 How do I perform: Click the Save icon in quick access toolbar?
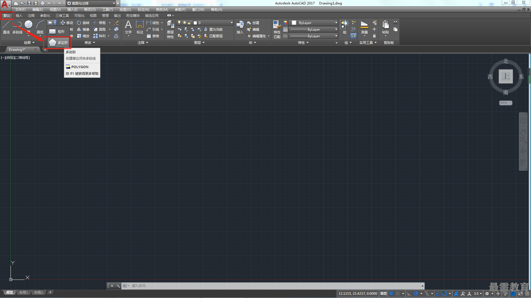pyautogui.click(x=29, y=3)
